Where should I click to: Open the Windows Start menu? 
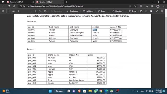pos(50,91)
